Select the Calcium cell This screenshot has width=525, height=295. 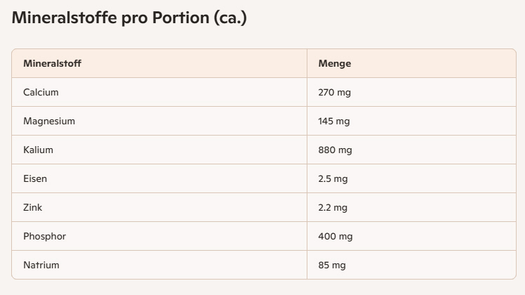point(41,92)
